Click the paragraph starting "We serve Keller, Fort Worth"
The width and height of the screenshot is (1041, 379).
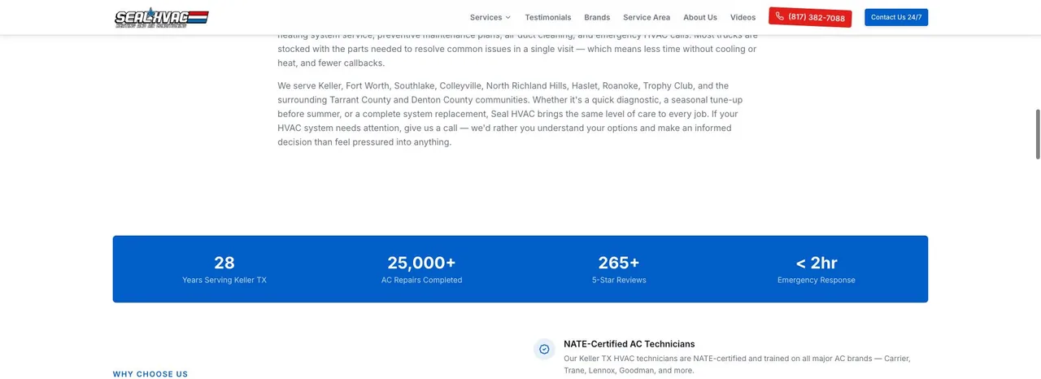pyautogui.click(x=512, y=114)
